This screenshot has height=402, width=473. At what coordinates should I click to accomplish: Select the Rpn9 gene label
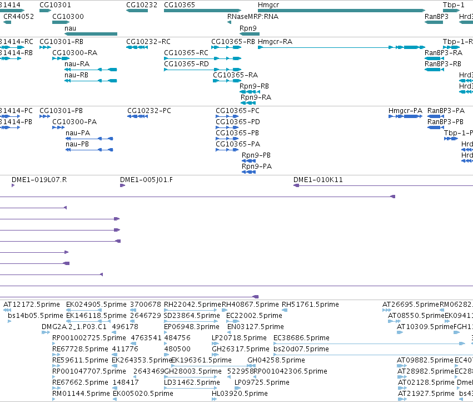coord(248,28)
